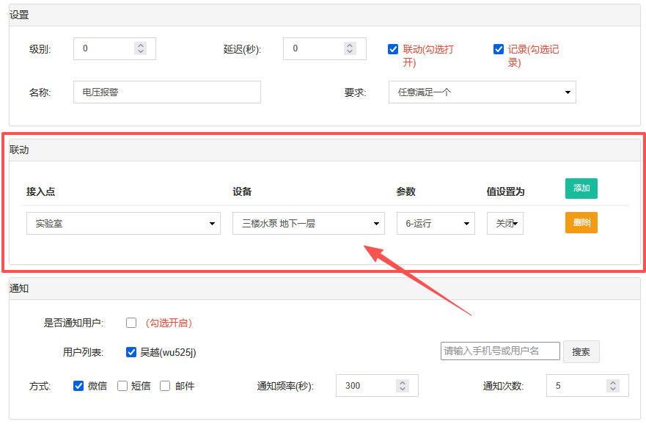Screen dimensions: 646x424
Task: Click the green 添加 button
Action: point(581,189)
